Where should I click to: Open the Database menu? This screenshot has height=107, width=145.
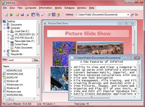[x=69, y=8]
